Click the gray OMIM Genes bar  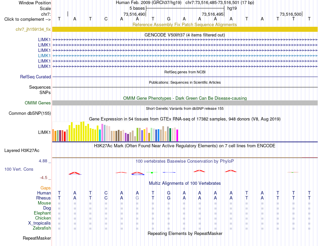point(185,103)
